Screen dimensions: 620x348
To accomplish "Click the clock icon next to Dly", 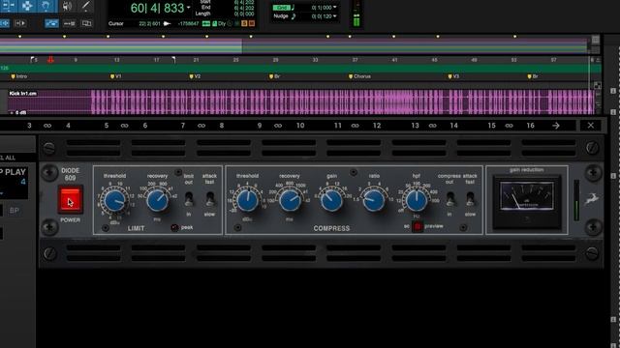I will tap(230, 23).
